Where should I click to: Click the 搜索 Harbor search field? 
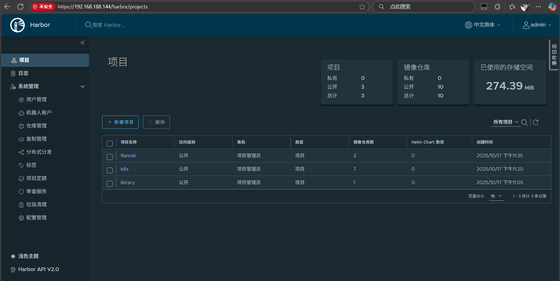109,25
